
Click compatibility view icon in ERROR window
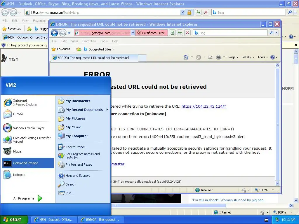pos(172,33)
